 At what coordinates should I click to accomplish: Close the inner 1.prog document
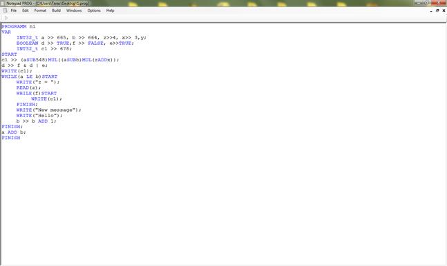coord(444,10)
